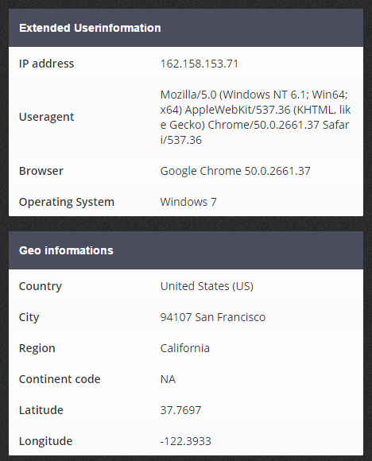Screen dimensions: 372x461
Task: Click the Browser row label
Action: [41, 171]
